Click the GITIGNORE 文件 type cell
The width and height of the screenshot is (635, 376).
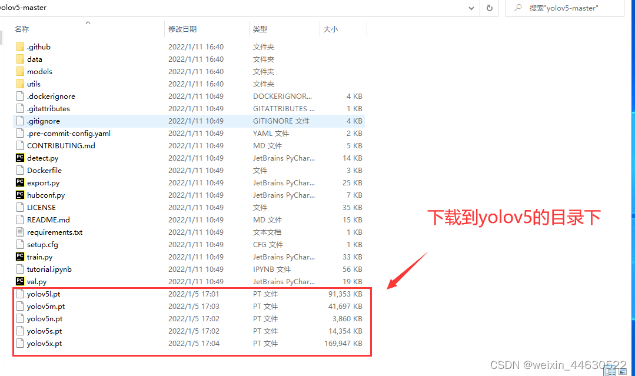281,121
